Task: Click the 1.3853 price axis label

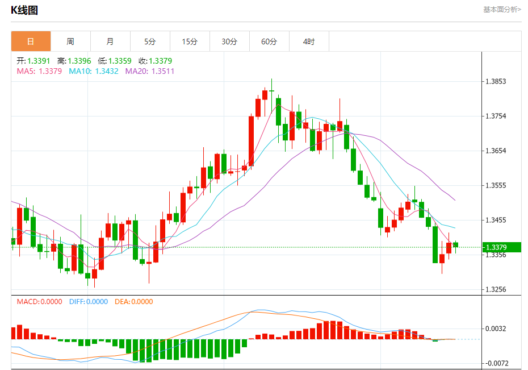Action: [x=496, y=81]
